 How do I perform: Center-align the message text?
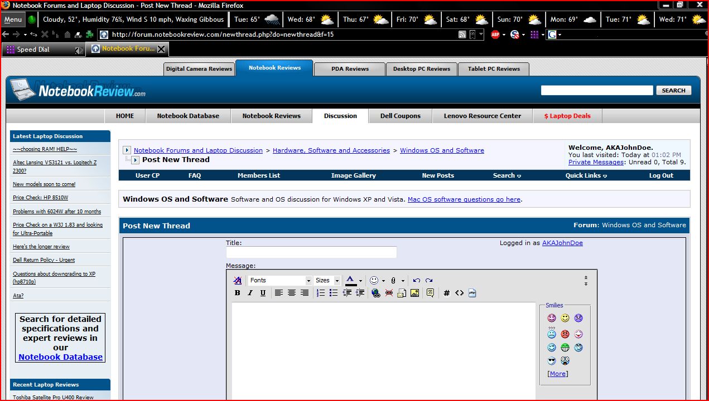291,293
